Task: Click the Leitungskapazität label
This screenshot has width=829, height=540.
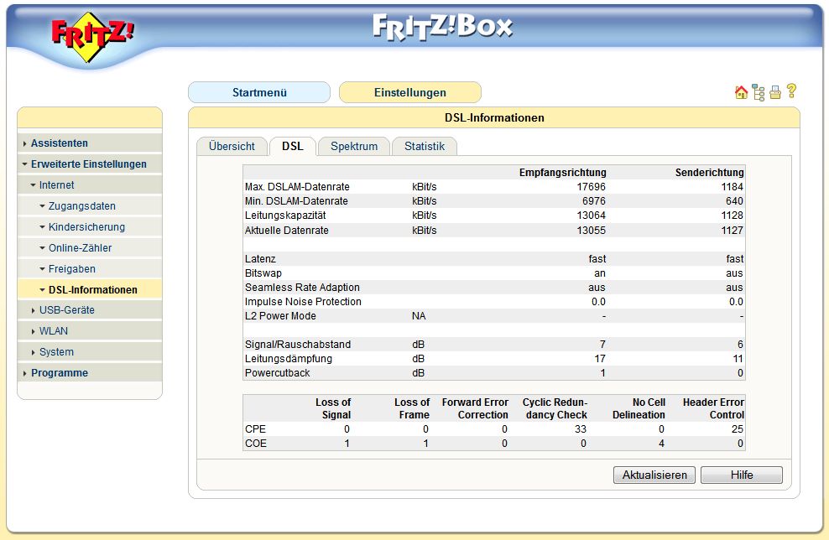Action: click(x=285, y=215)
